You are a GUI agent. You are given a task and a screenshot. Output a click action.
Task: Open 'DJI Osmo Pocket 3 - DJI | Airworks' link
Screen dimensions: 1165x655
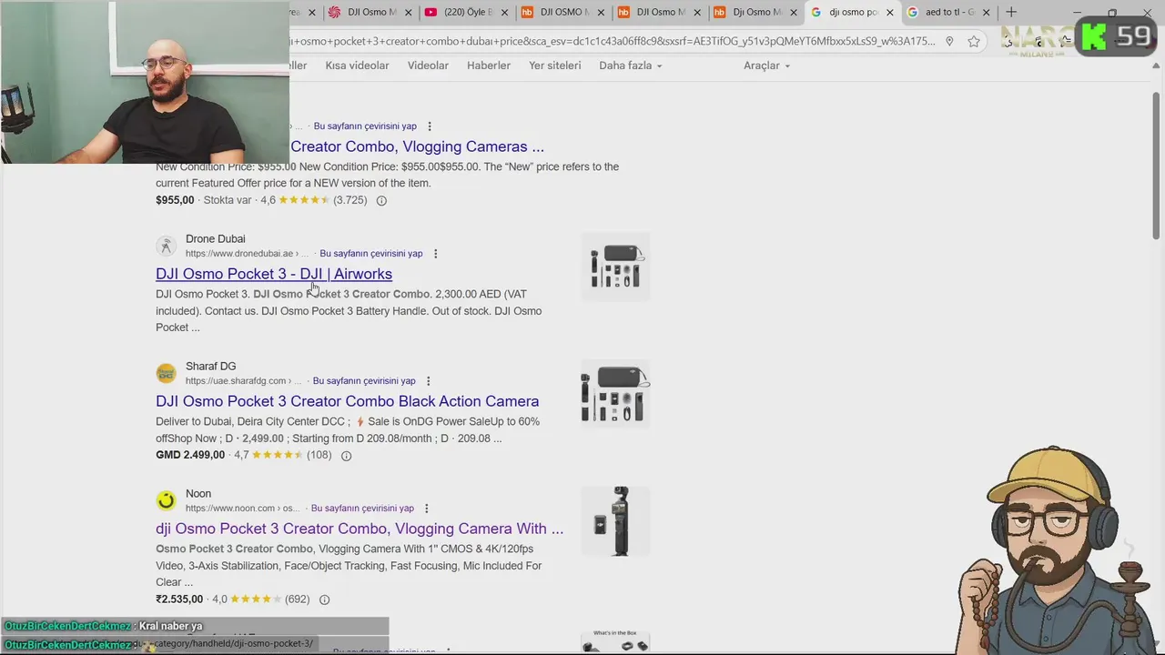[274, 274]
